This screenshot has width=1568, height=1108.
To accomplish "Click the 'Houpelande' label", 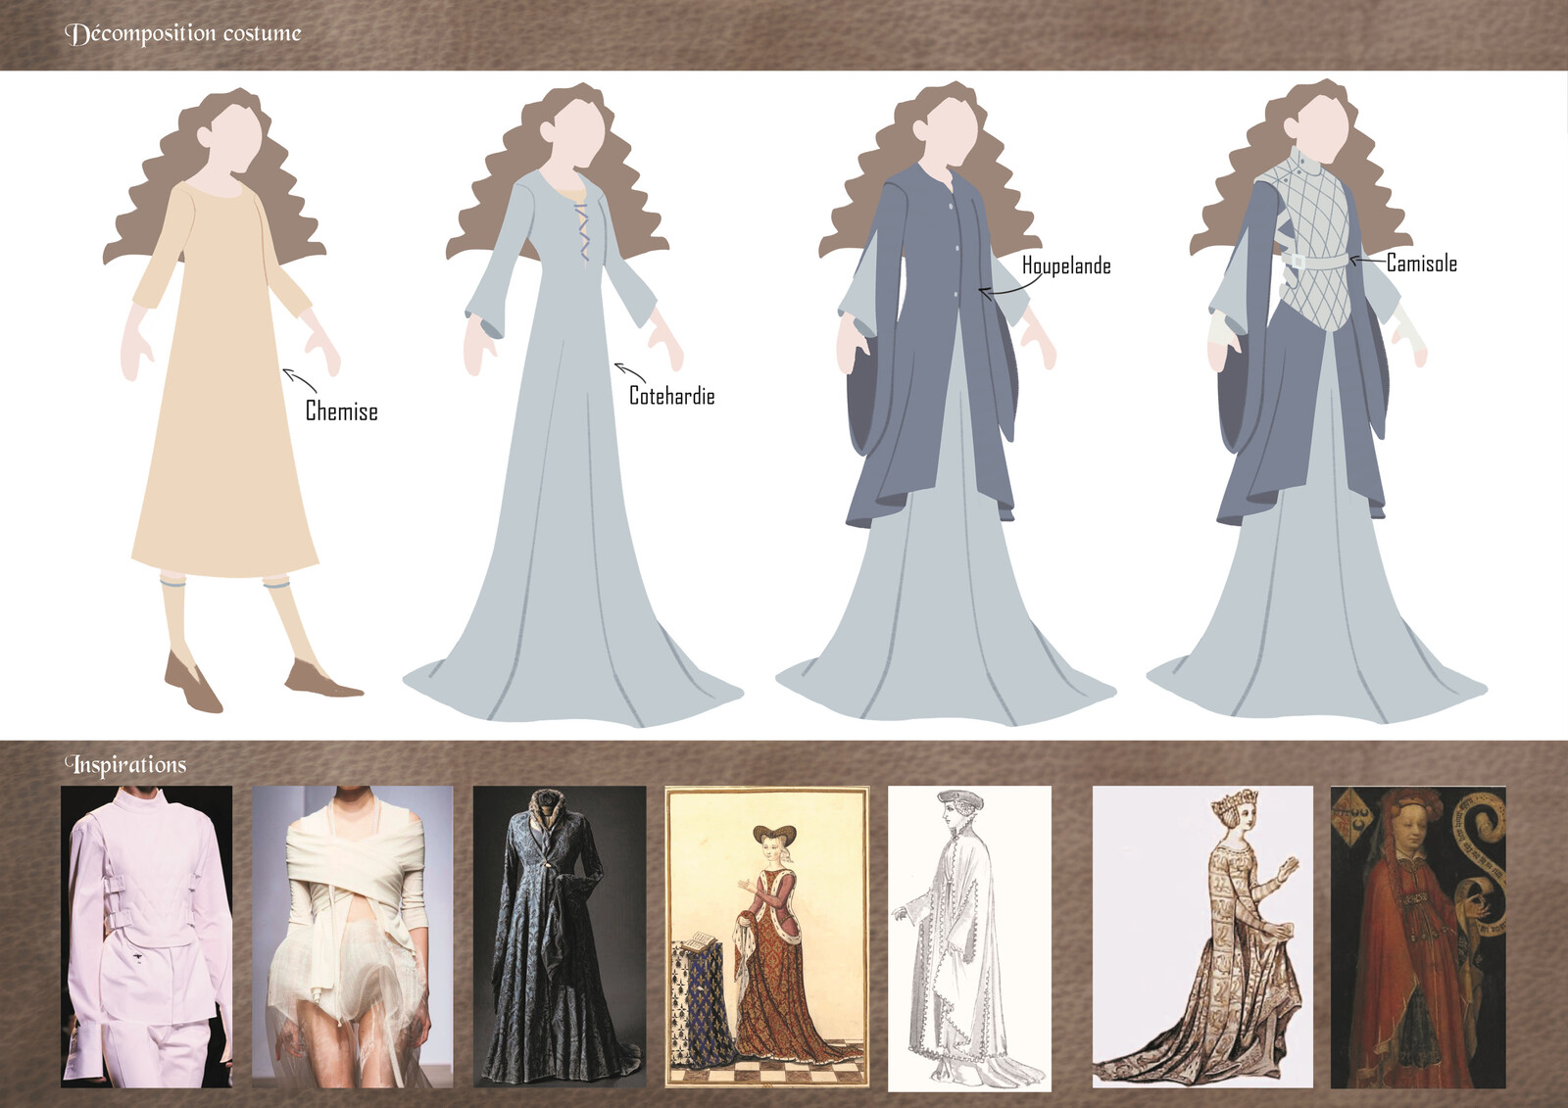I will coord(1066,265).
